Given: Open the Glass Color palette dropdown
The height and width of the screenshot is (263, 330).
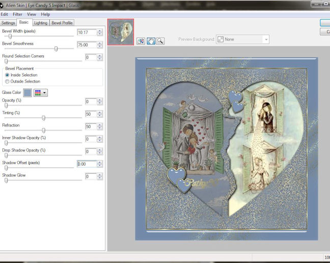Looking at the screenshot, I should pyautogui.click(x=41, y=93).
